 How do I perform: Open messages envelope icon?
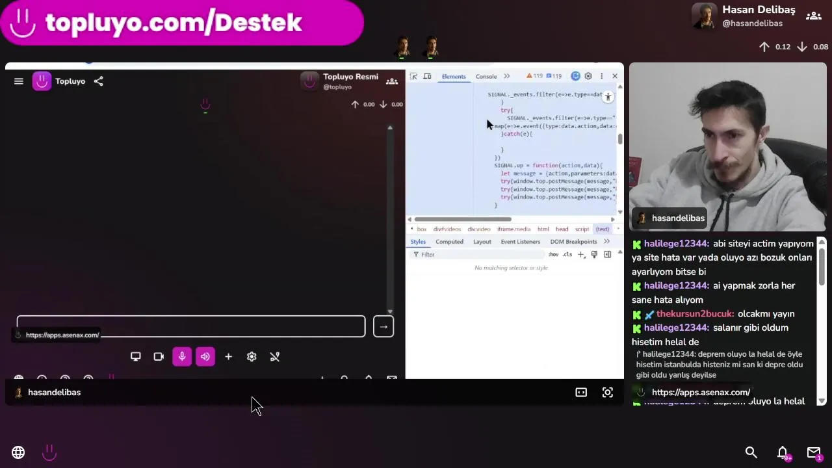tap(814, 452)
